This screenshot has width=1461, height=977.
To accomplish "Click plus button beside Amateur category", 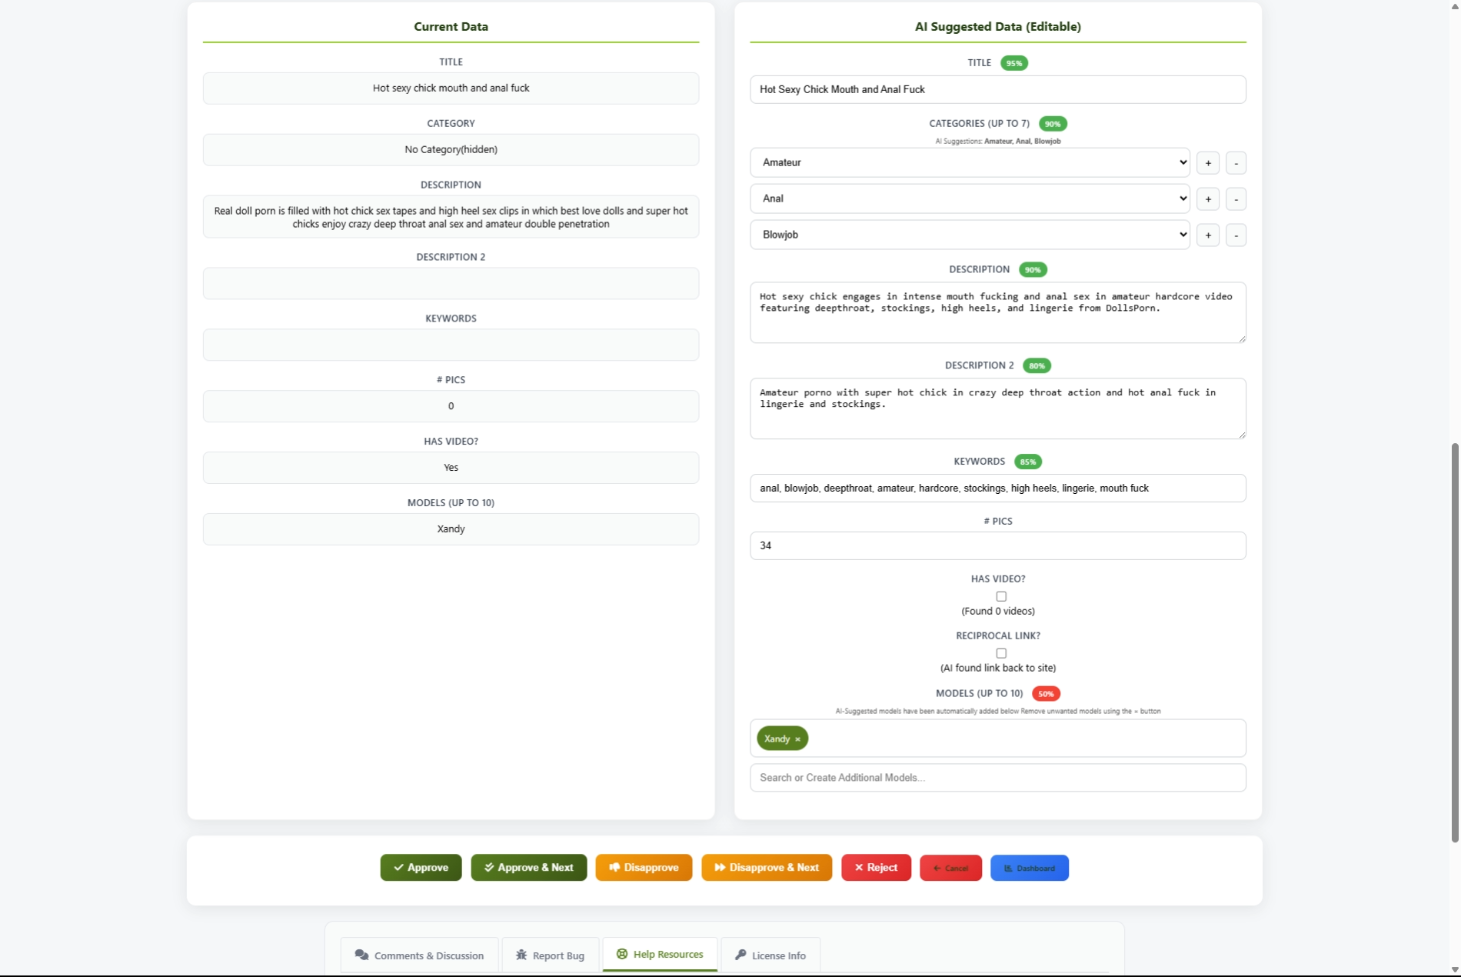I will [x=1208, y=163].
